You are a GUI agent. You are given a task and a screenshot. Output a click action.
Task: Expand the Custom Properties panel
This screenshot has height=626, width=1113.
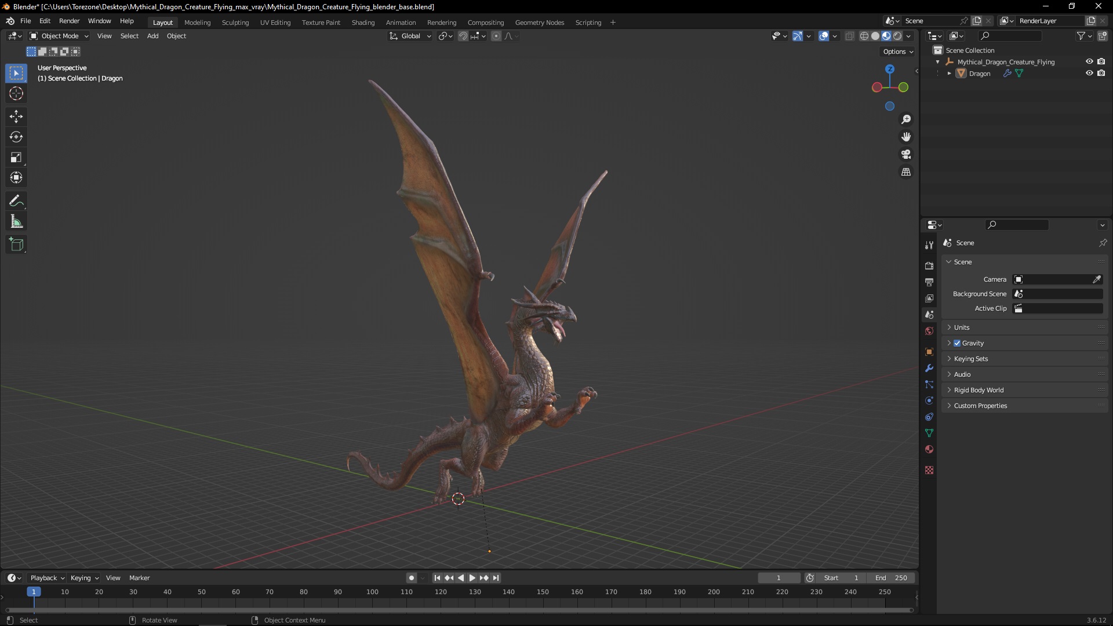coord(1024,406)
